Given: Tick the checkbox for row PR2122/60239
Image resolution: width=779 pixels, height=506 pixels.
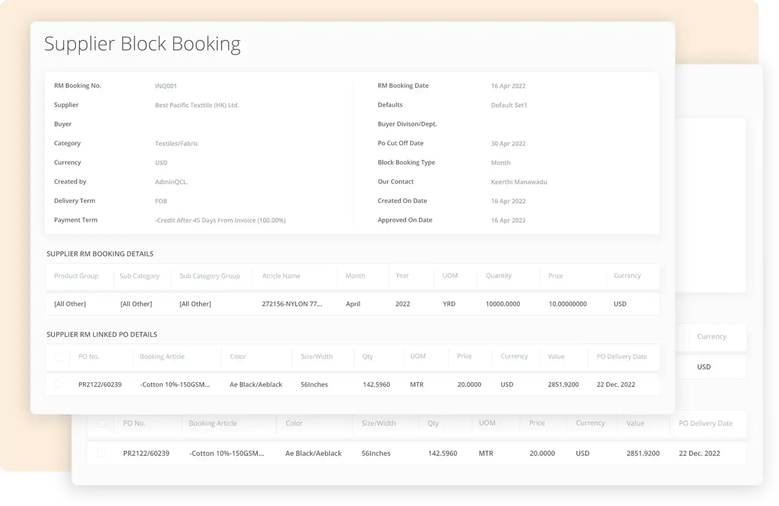Looking at the screenshot, I should pos(59,384).
